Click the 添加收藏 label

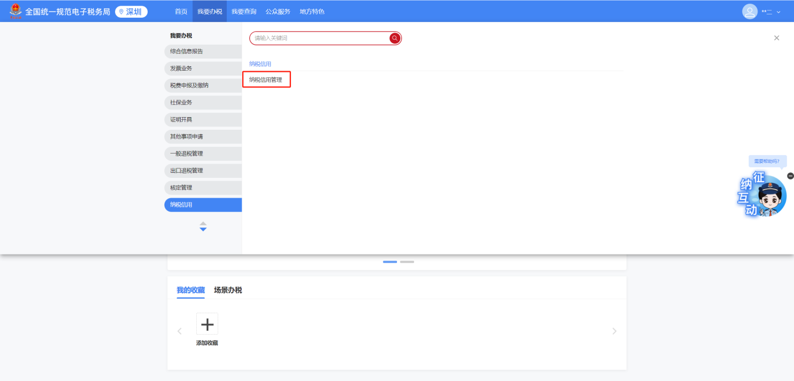(x=207, y=343)
